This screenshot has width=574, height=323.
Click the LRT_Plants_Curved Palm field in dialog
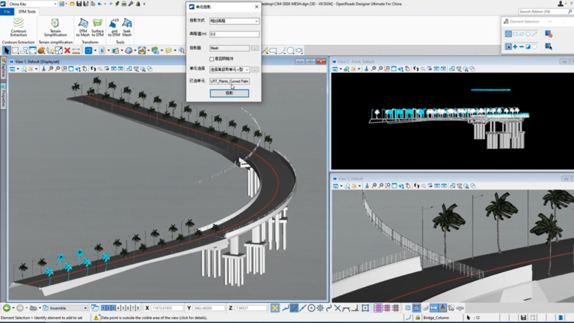tap(229, 81)
